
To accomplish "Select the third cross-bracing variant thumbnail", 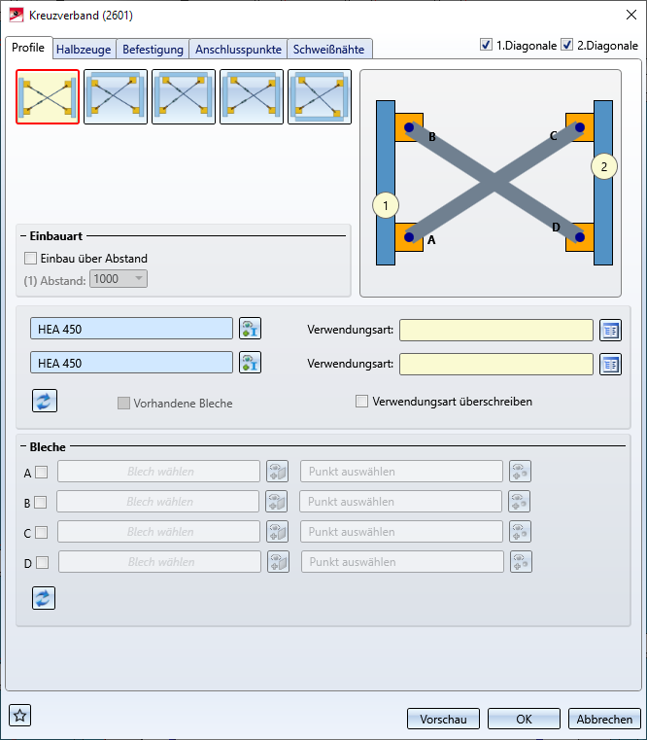I will pyautogui.click(x=184, y=96).
